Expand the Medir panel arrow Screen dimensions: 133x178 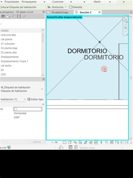pyautogui.click(x=110, y=2)
